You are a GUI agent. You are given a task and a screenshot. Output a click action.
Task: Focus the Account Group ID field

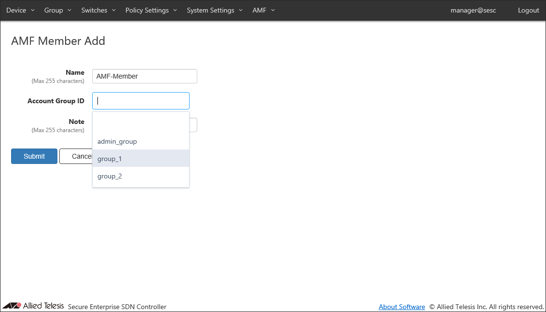click(x=140, y=101)
